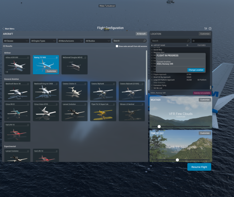Click Customize on the Boeing 737-800 card
Image resolution: width=234 pixels, height=197 pixels.
coord(51,71)
